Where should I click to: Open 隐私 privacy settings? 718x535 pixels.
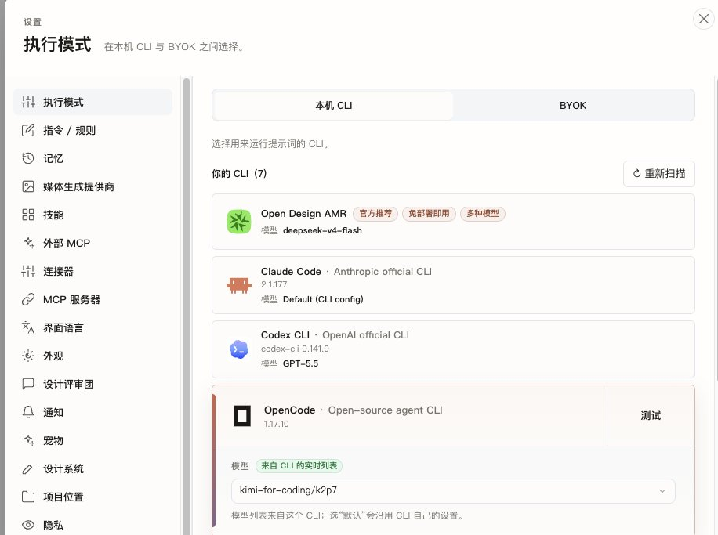tap(92, 525)
